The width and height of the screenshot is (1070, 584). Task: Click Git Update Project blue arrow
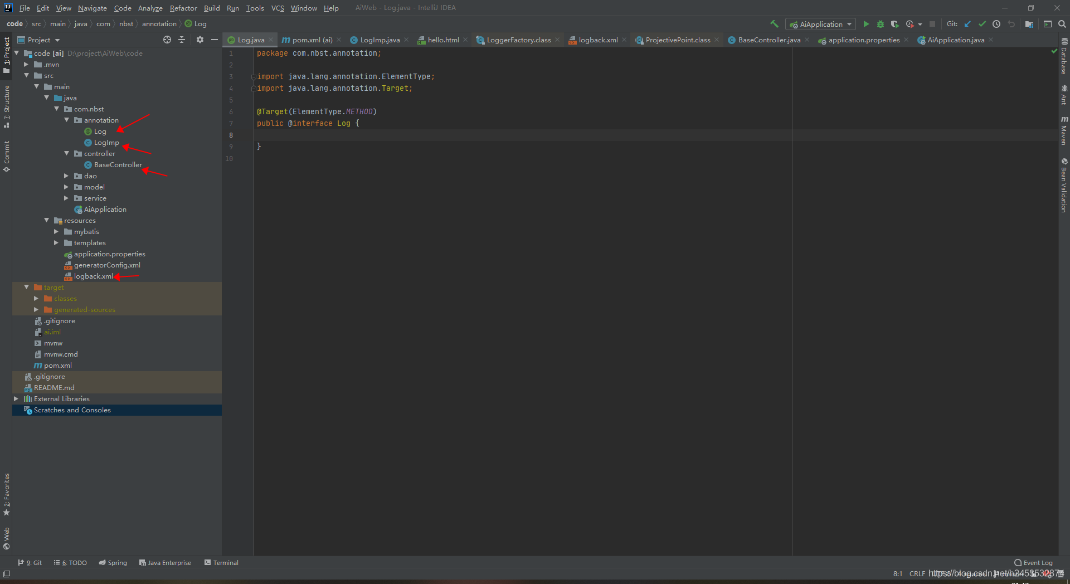967,24
